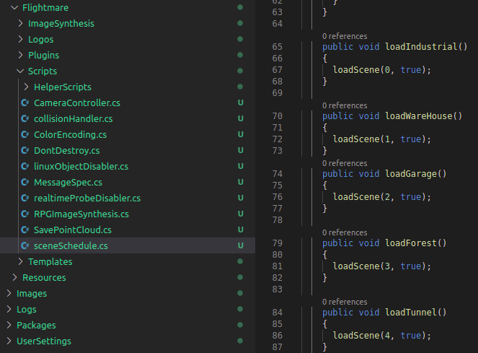Click the 0 references lens above loadIndustrial

point(345,36)
